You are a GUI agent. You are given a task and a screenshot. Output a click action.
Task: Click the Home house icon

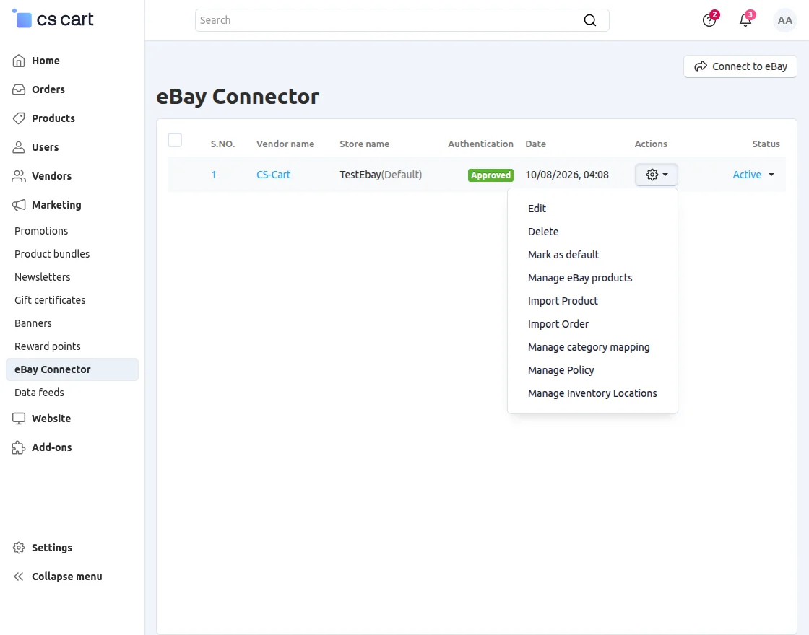(19, 61)
